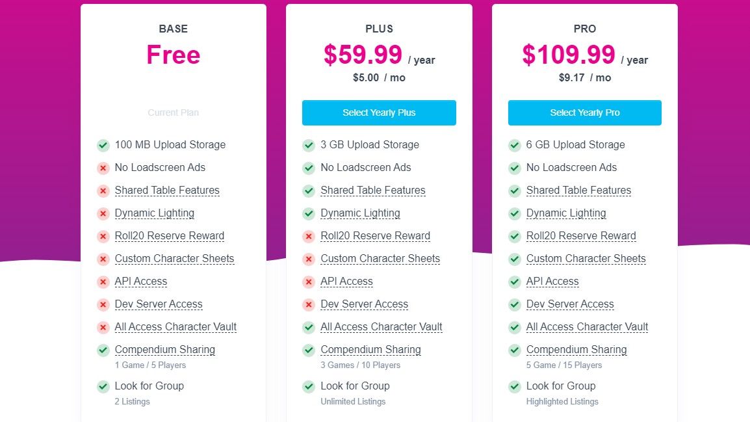This screenshot has height=422, width=750.
Task: Click the green check beside Pro Look for Group
Action: (x=514, y=386)
